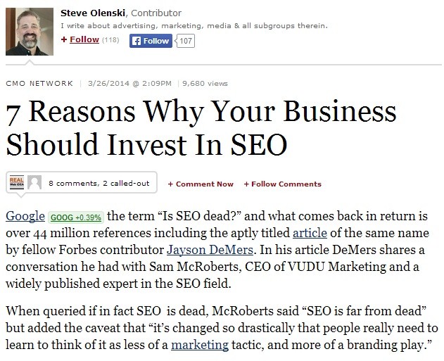Click the Facebook logo icon
The image size is (444, 361).
[x=137, y=42]
